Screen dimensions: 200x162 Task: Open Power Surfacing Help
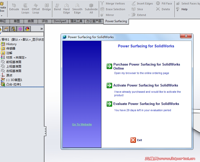pos(182,9)
